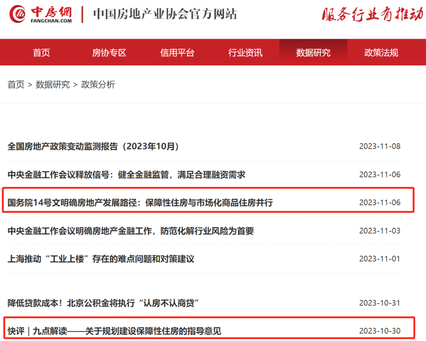Screen dimensions: 426x341
Task: Click the date 2023-11-03
Action: [x=380, y=231]
